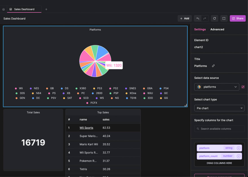Remove the platform_count column
The image size is (248, 177).
(x=238, y=156)
